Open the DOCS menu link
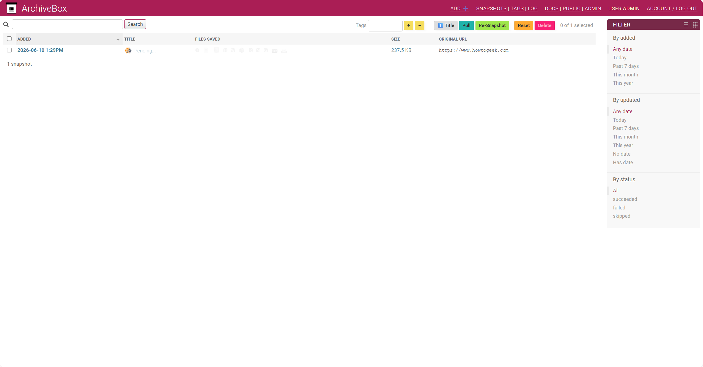 [x=551, y=9]
